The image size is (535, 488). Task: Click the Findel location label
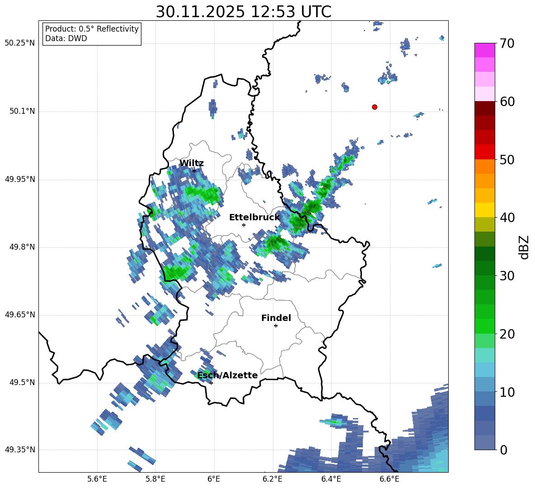coord(276,318)
